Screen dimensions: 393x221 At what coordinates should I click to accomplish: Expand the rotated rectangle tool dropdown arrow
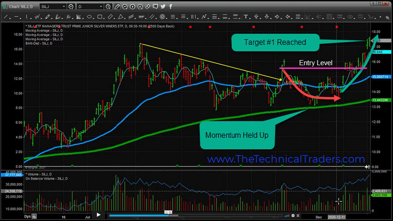pyautogui.click(x=114, y=18)
